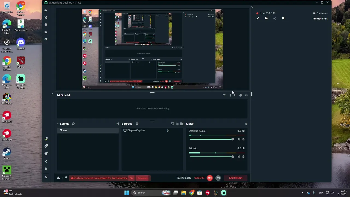Open the Streamlabs Desktop taskbar icon
The image size is (350, 197).
point(224,193)
